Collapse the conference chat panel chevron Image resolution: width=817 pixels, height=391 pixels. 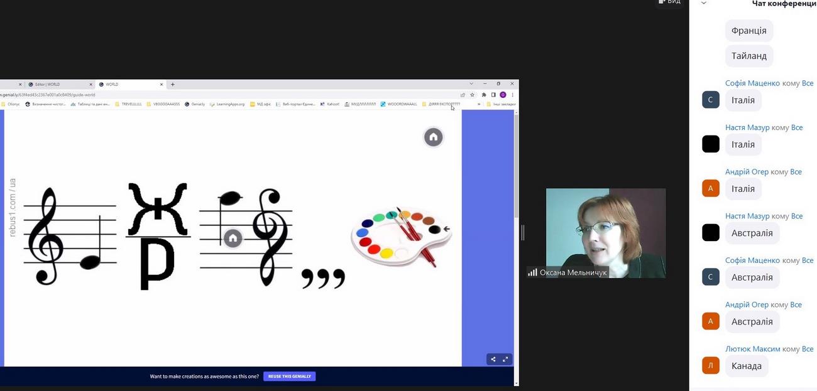point(704,3)
